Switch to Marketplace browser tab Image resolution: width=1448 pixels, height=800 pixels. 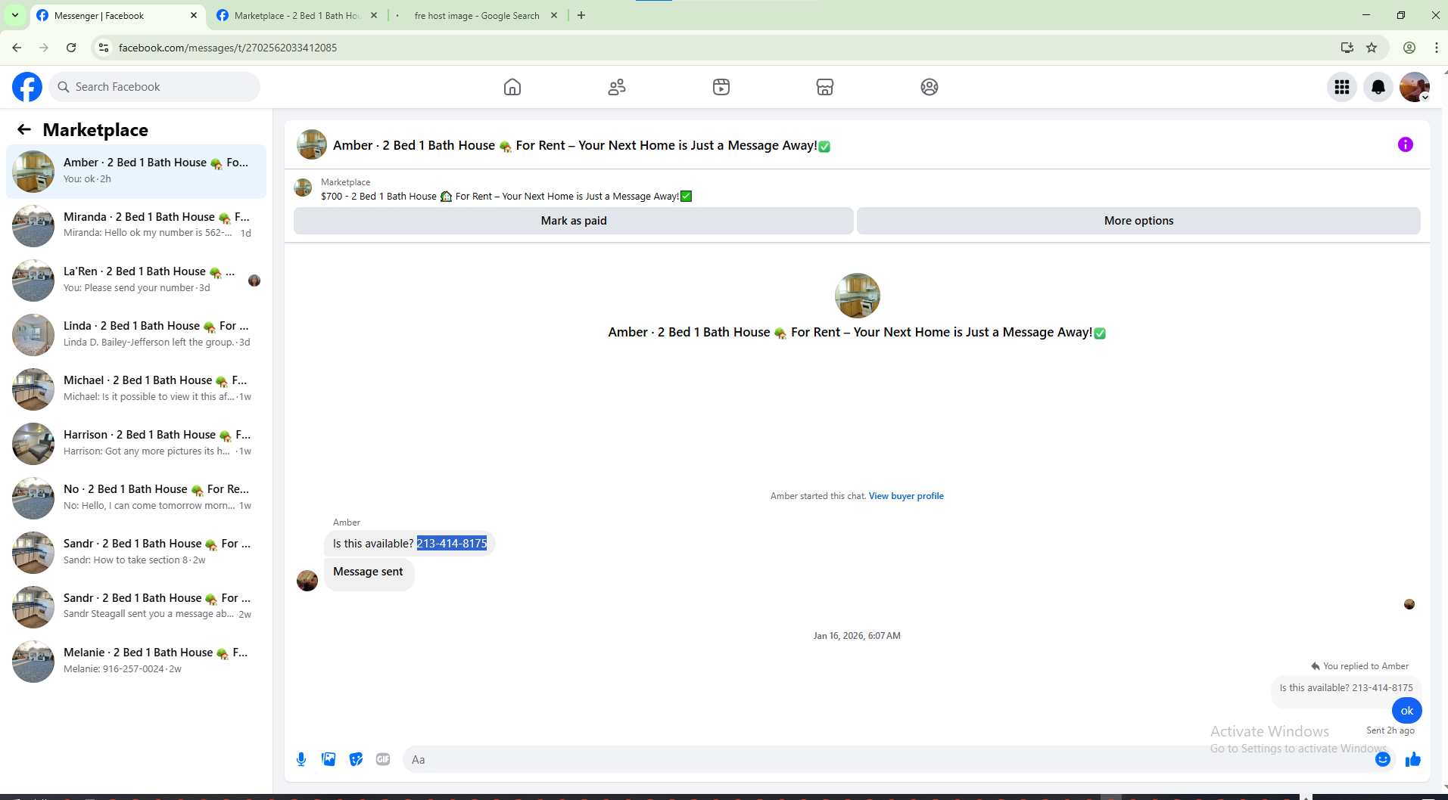(297, 15)
